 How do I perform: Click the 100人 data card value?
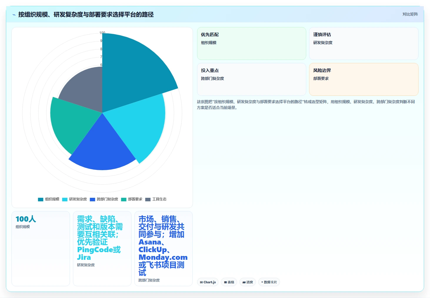(26, 219)
